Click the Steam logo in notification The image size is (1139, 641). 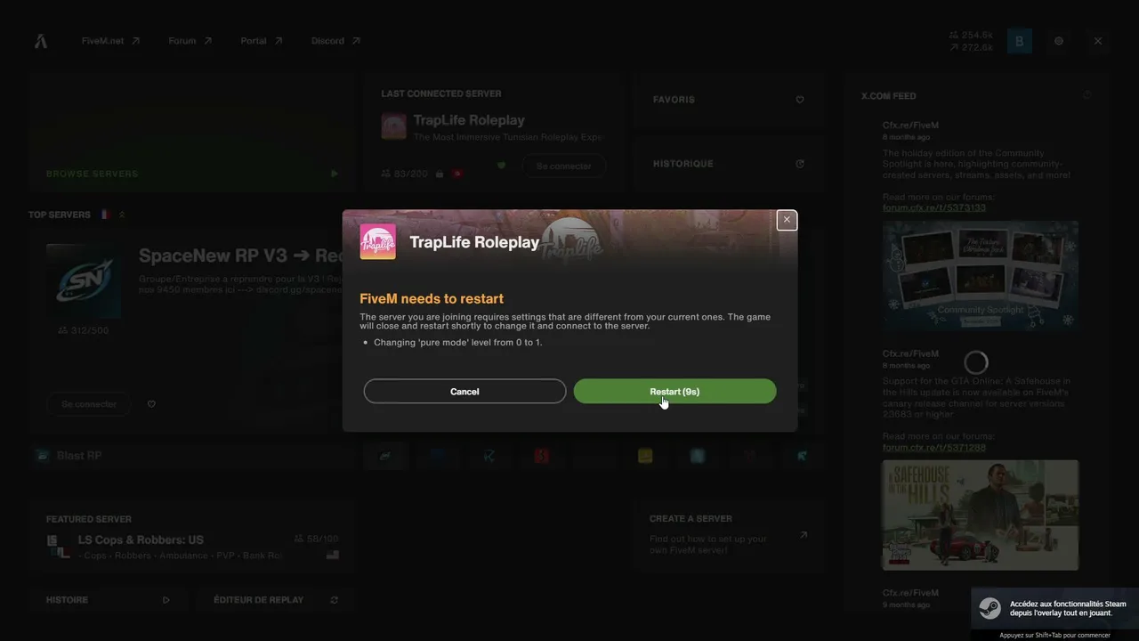990,608
